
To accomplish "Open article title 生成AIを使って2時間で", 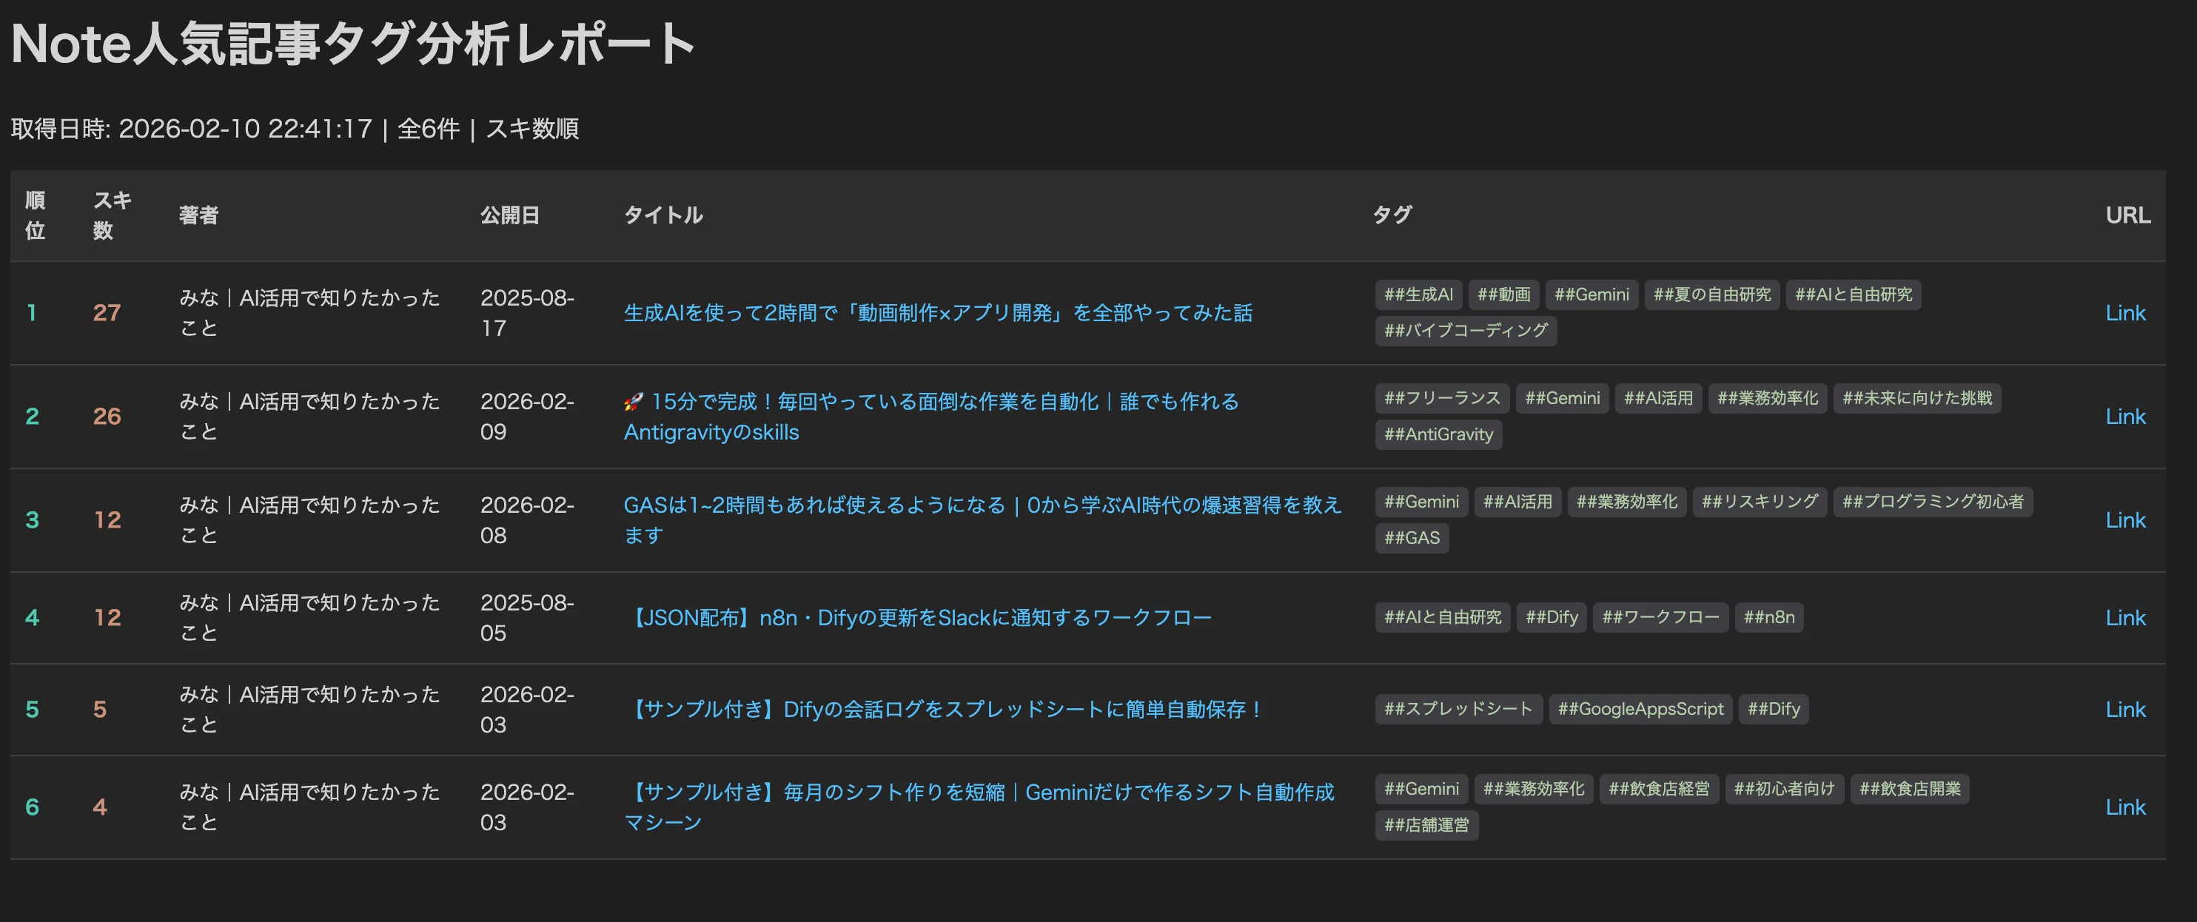I will tap(937, 313).
